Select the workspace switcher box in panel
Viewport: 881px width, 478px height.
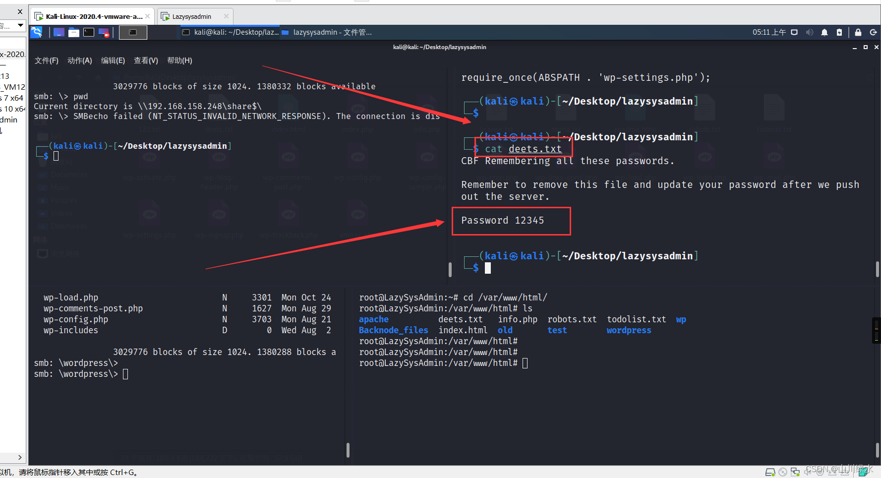click(x=133, y=32)
